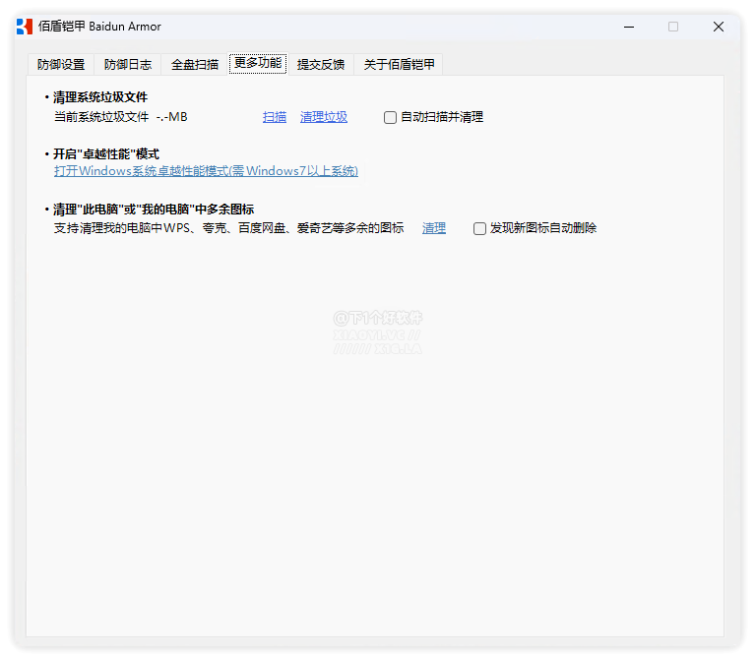Tick 发现新图标自动删除 checkbox
This screenshot has height=661, width=755.
[x=479, y=228]
